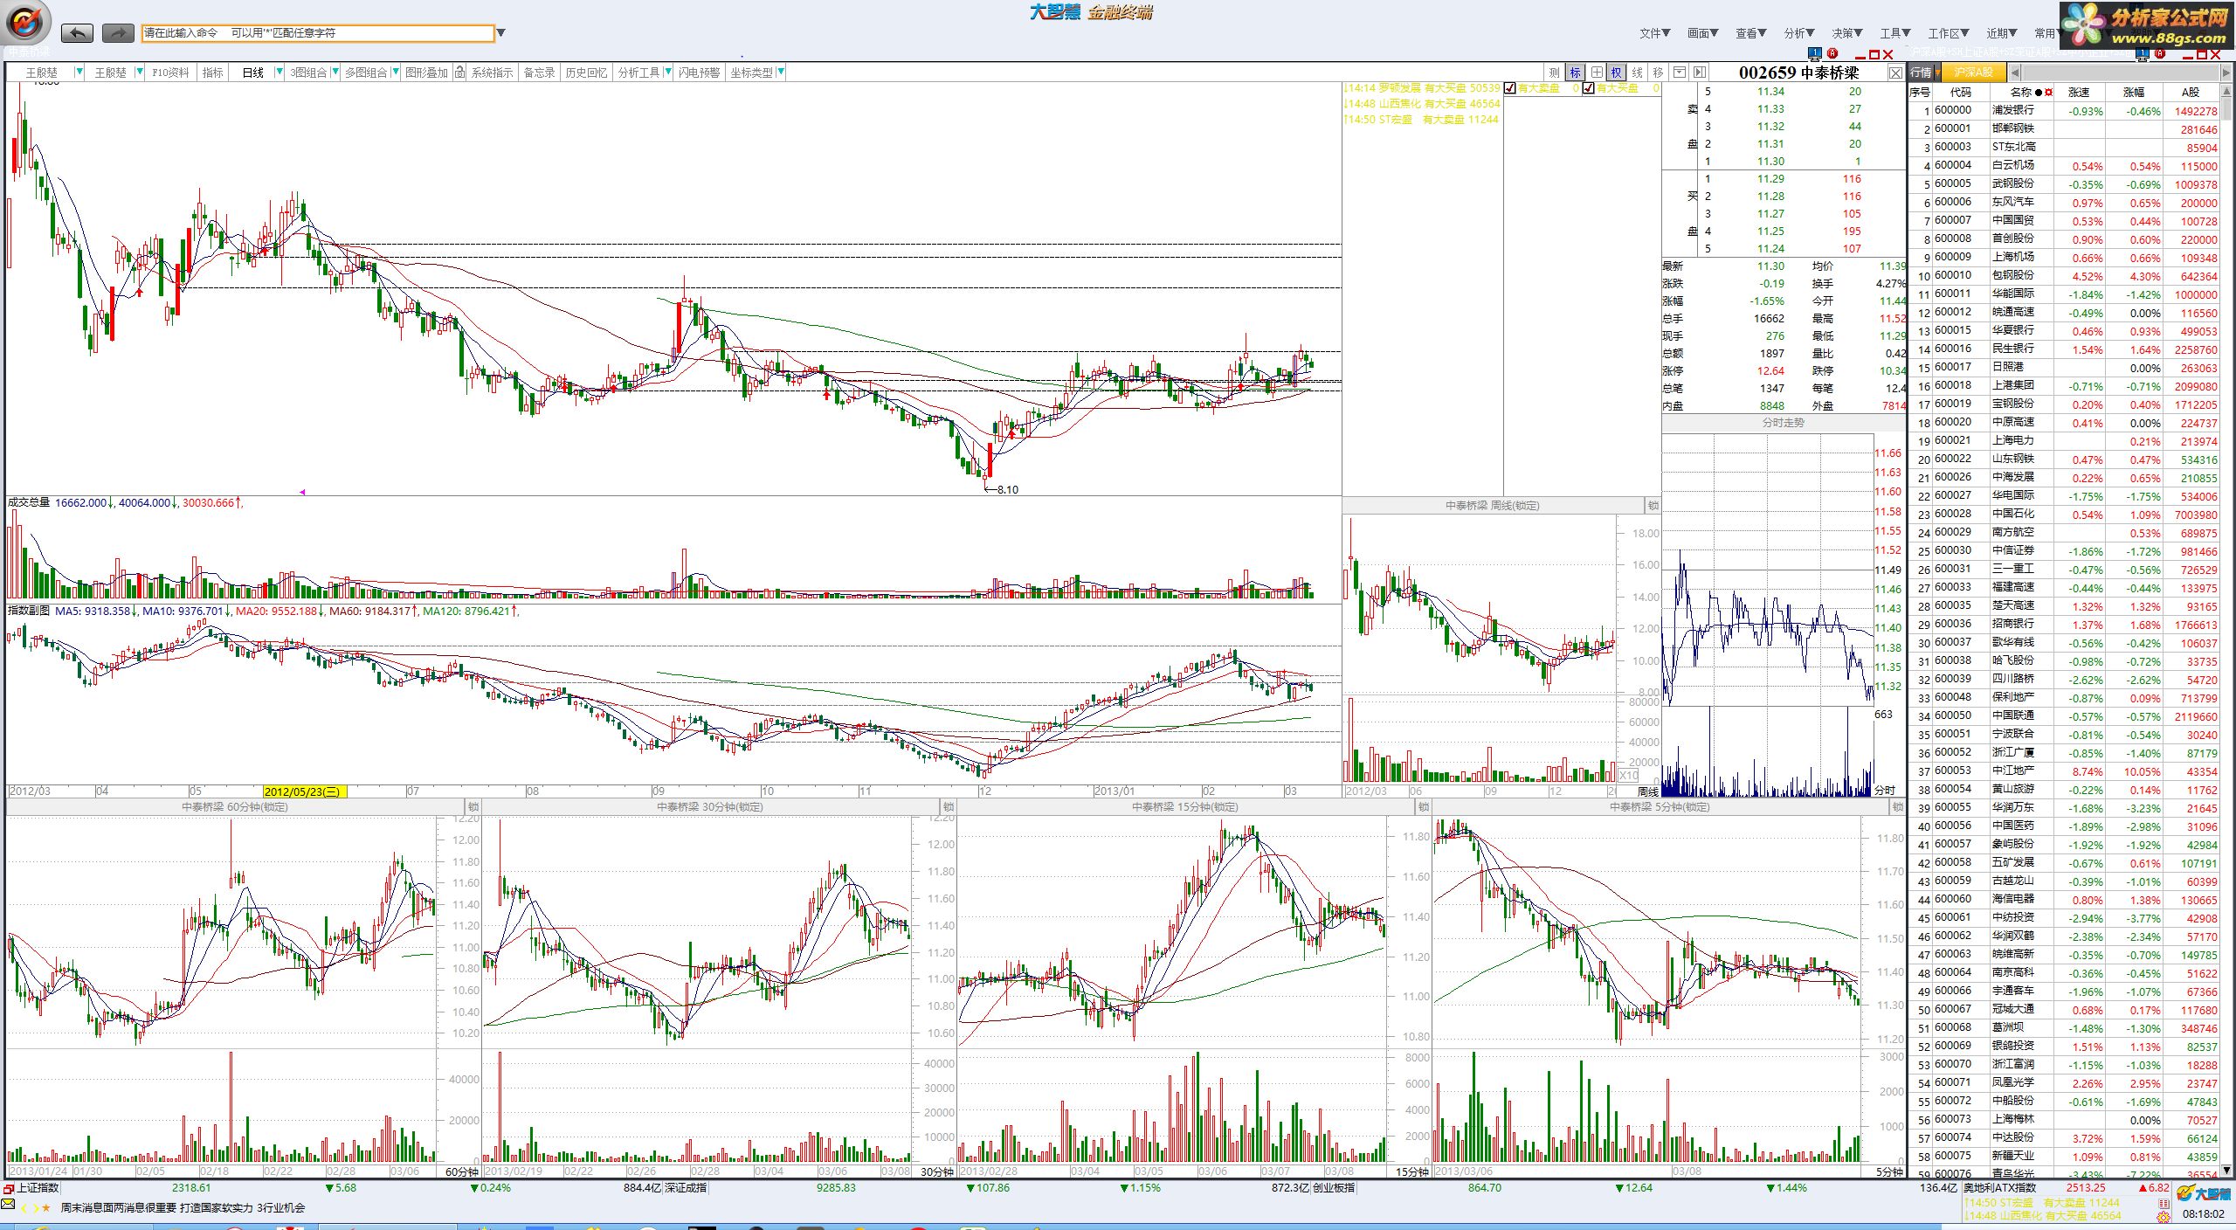Click the 指标 toolbar button
2236x1230 pixels.
[x=213, y=73]
